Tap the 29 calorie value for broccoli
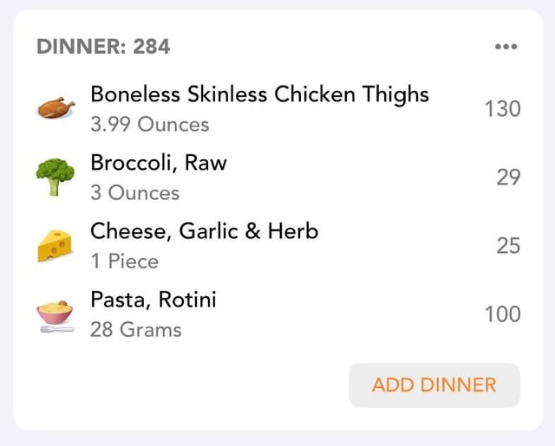Image resolution: width=555 pixels, height=446 pixels. pyautogui.click(x=508, y=177)
